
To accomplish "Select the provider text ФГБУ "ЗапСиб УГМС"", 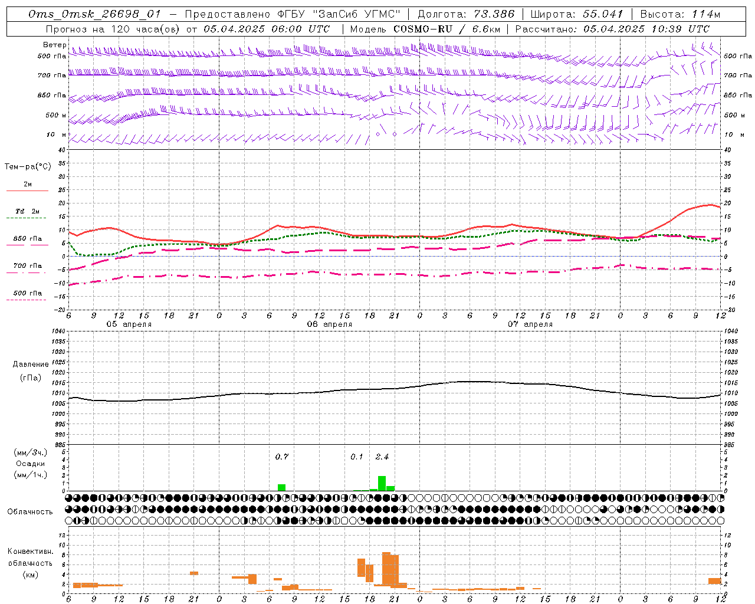I will [x=339, y=14].
